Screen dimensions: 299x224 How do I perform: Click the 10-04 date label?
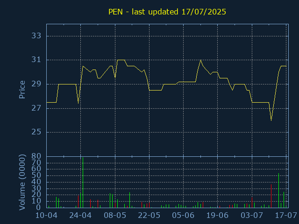pos(47,216)
